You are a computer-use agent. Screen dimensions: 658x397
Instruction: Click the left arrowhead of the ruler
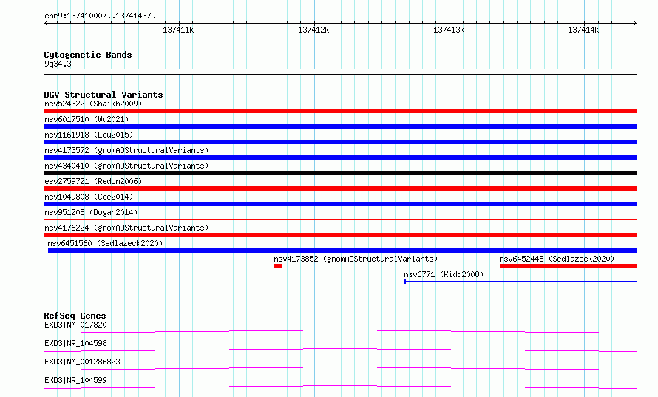pos(46,24)
